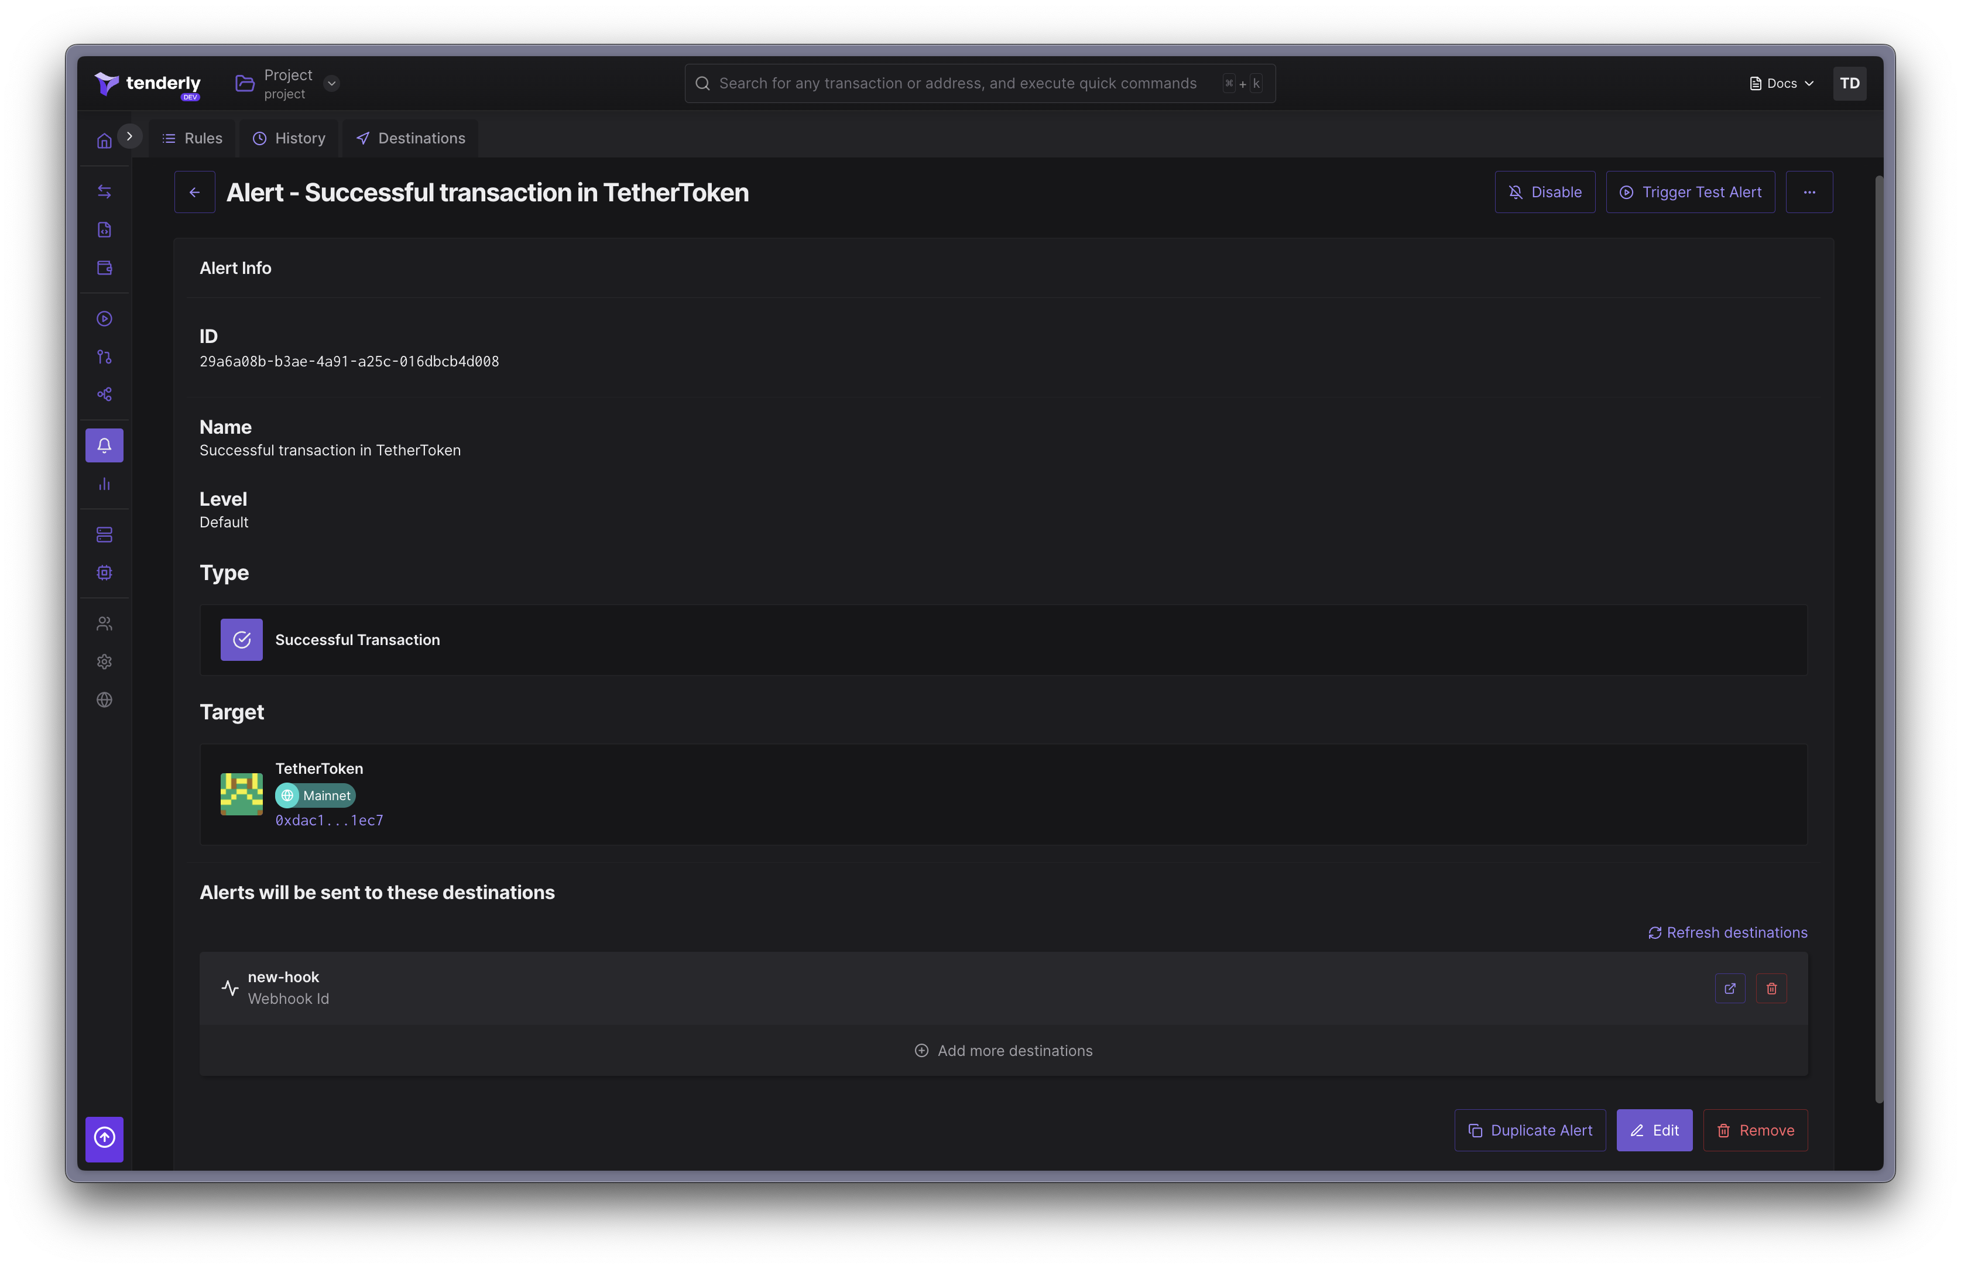
Task: Disable this alert
Action: pyautogui.click(x=1544, y=192)
